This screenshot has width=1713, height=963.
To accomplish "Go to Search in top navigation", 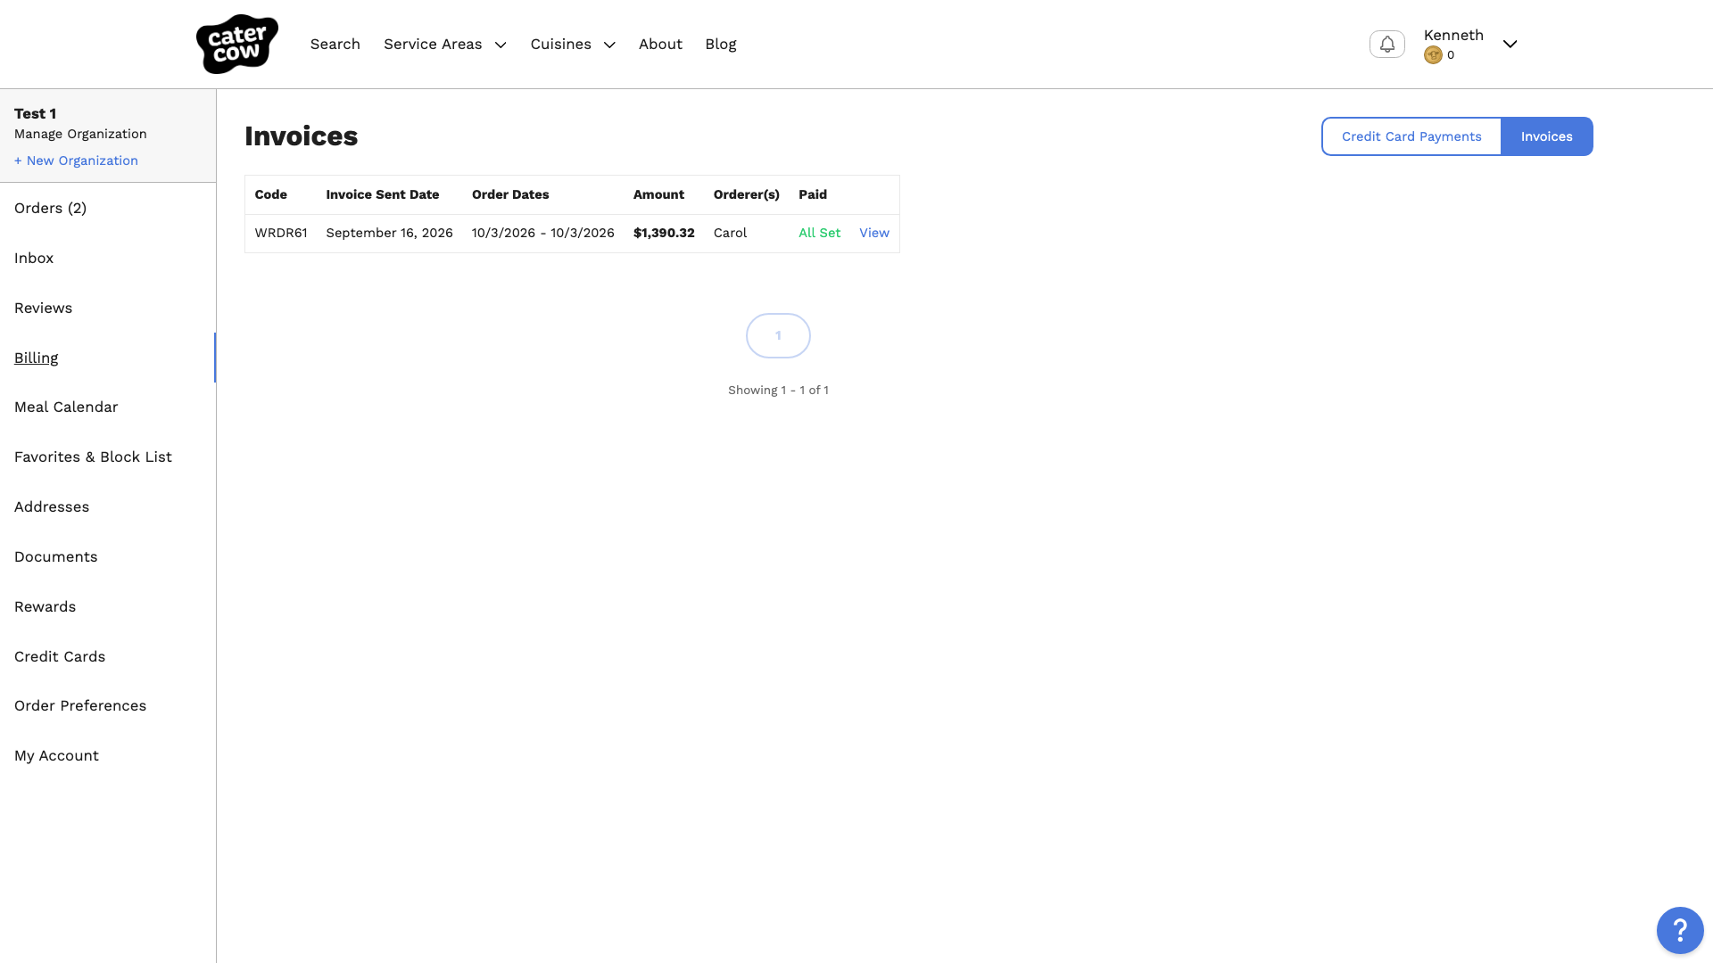I will coord(335,45).
